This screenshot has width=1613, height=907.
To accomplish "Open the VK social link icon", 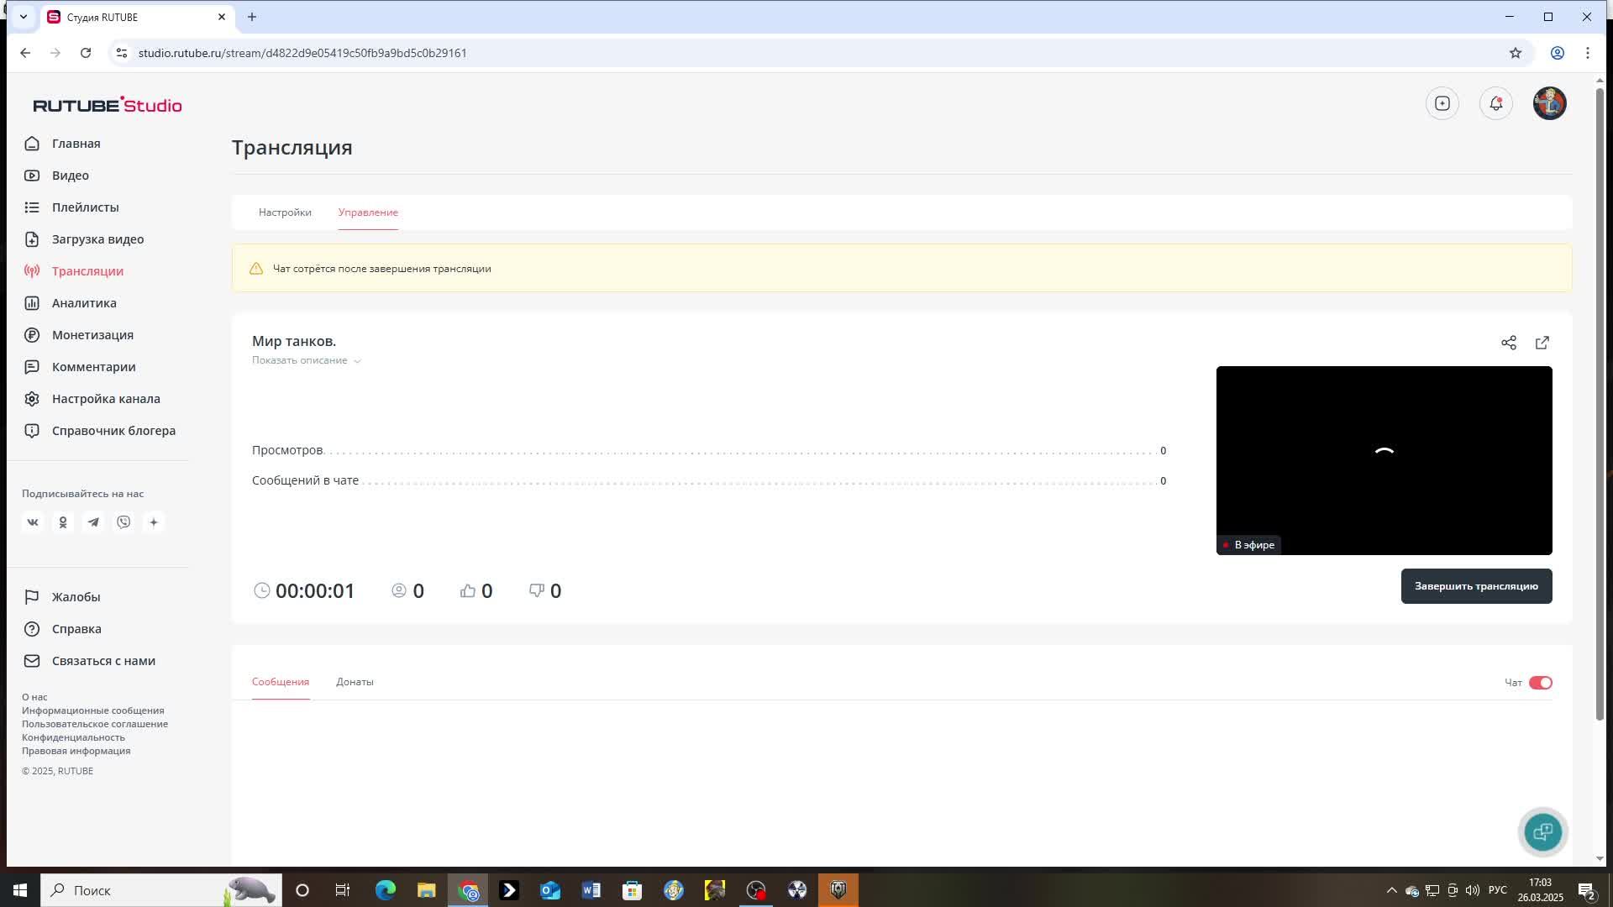I will click(x=33, y=522).
